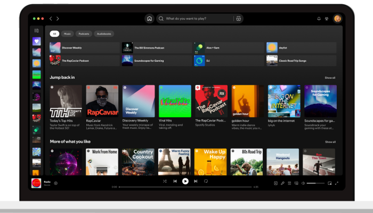Click the Home icon in top bar
Viewport: 373px width, 213px height.
(x=149, y=19)
